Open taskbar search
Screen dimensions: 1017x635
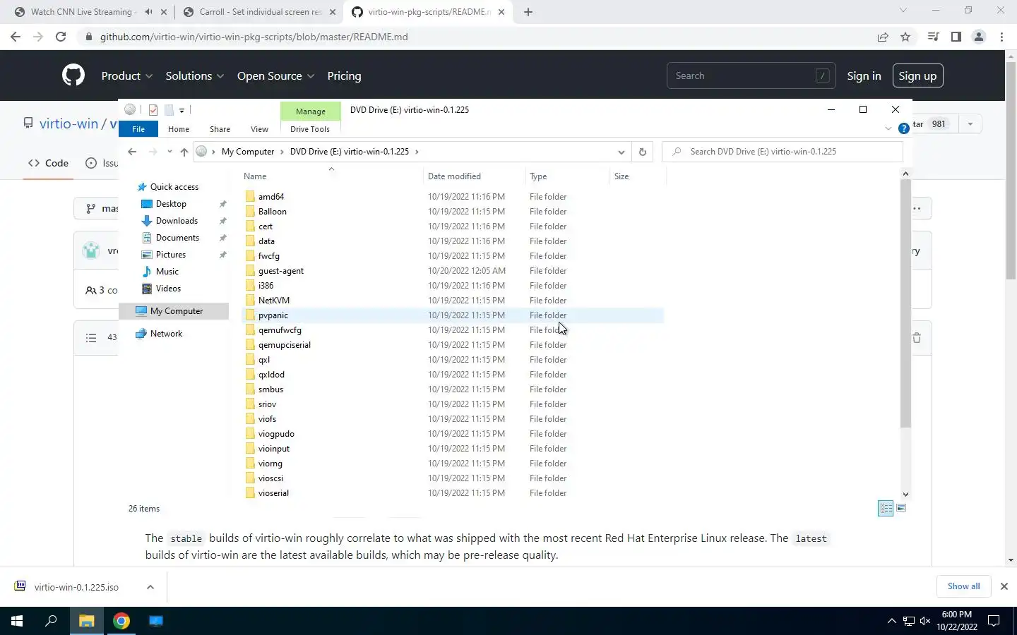51,621
